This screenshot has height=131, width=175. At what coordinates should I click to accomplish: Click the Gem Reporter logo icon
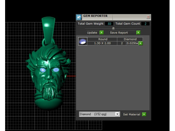click(x=79, y=17)
